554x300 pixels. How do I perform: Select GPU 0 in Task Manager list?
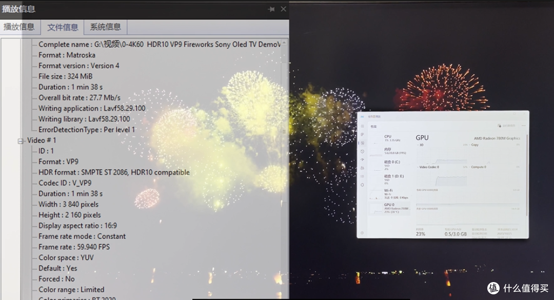click(x=390, y=208)
